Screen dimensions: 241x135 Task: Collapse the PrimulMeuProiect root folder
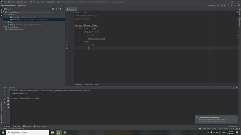(4, 12)
